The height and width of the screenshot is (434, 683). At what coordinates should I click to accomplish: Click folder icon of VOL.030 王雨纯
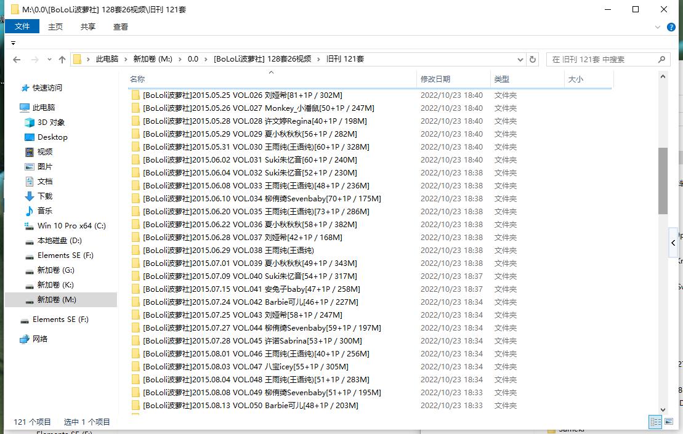135,147
